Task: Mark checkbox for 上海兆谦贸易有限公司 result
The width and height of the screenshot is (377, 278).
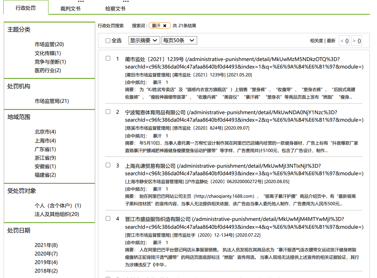Action: [x=108, y=165]
